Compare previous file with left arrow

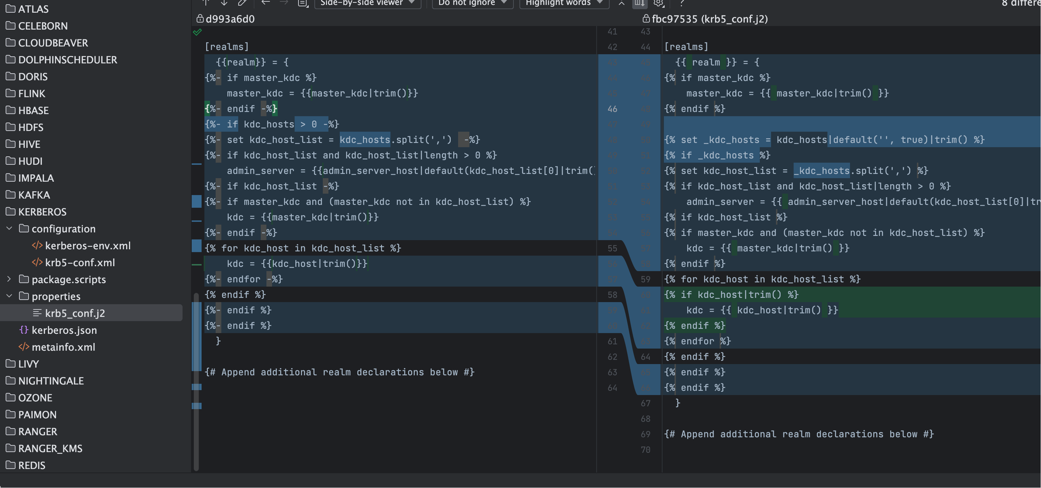pyautogui.click(x=265, y=2)
